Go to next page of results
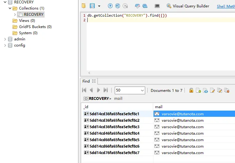This screenshot has width=235, height=163. tap(98, 90)
